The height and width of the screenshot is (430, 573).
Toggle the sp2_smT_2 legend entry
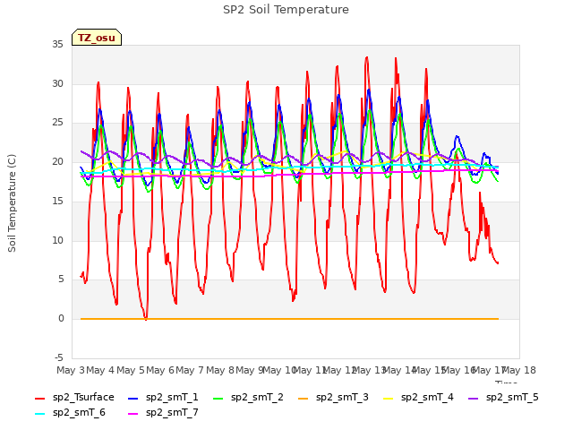click(x=248, y=398)
